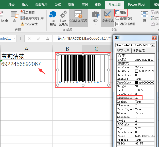Viewport: 159px width, 147px height.
Task: Click the Width property value 93.75
Action: [x=145, y=143]
